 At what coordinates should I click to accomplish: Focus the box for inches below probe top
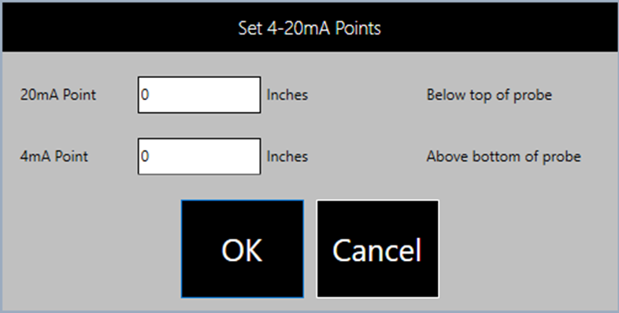[199, 95]
